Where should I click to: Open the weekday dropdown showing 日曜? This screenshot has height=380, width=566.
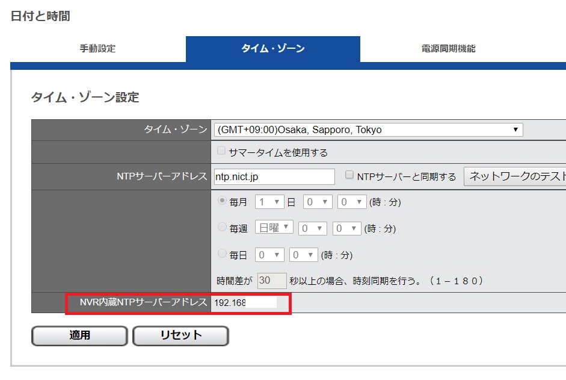[x=274, y=227]
